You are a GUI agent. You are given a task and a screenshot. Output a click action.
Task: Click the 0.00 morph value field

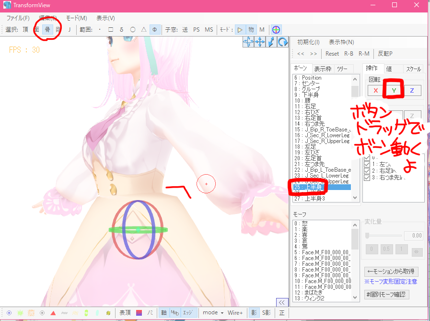[x=413, y=236]
